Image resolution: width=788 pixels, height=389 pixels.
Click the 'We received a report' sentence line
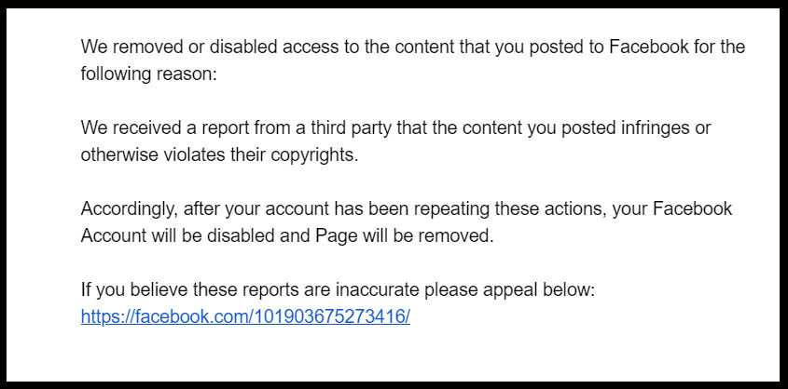[x=395, y=127]
